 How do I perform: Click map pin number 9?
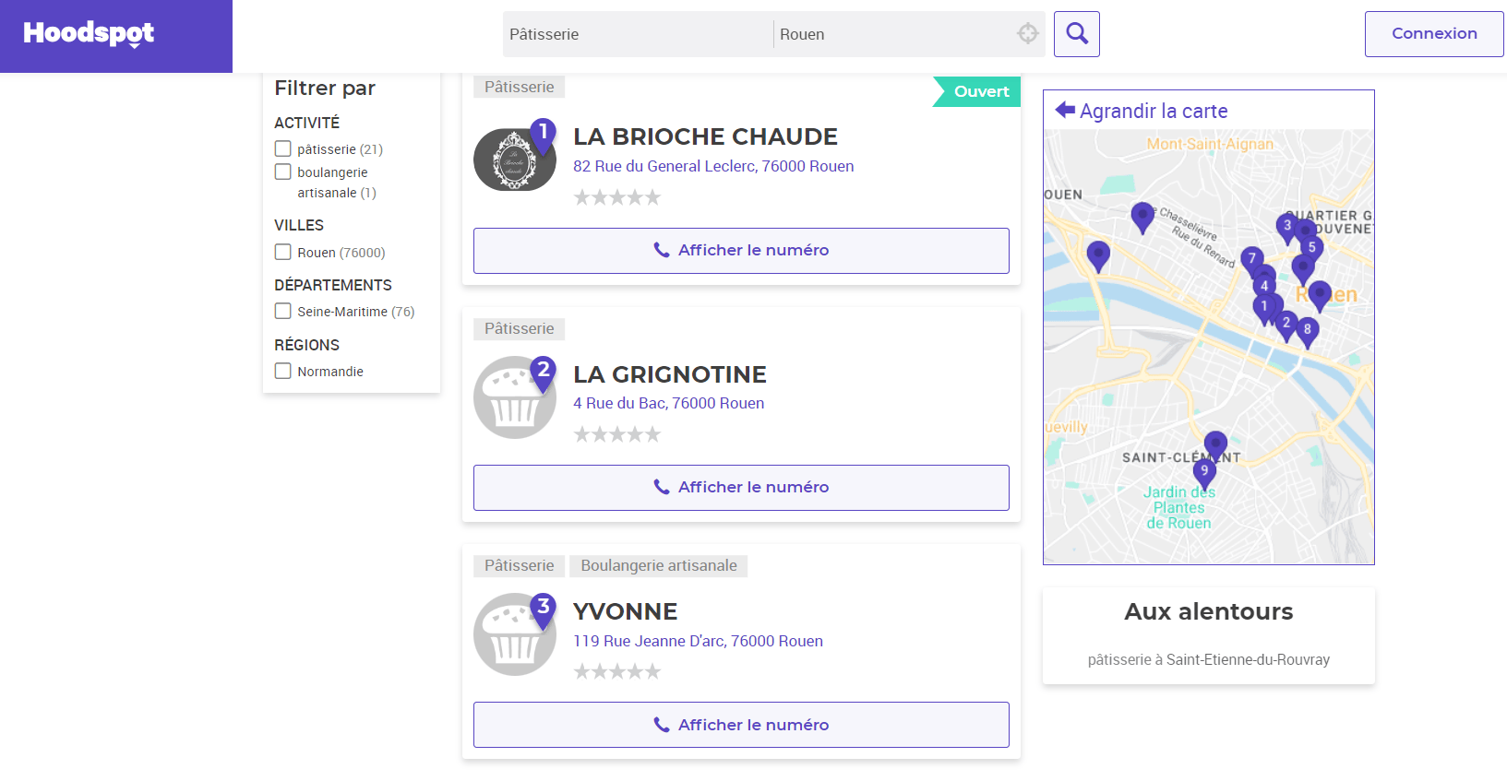click(x=1203, y=472)
